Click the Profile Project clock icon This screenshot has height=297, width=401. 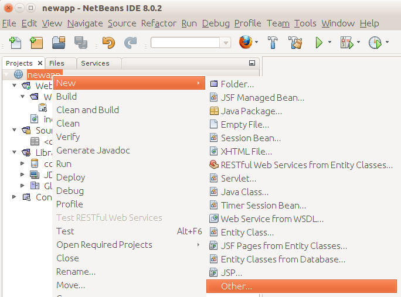coord(375,42)
